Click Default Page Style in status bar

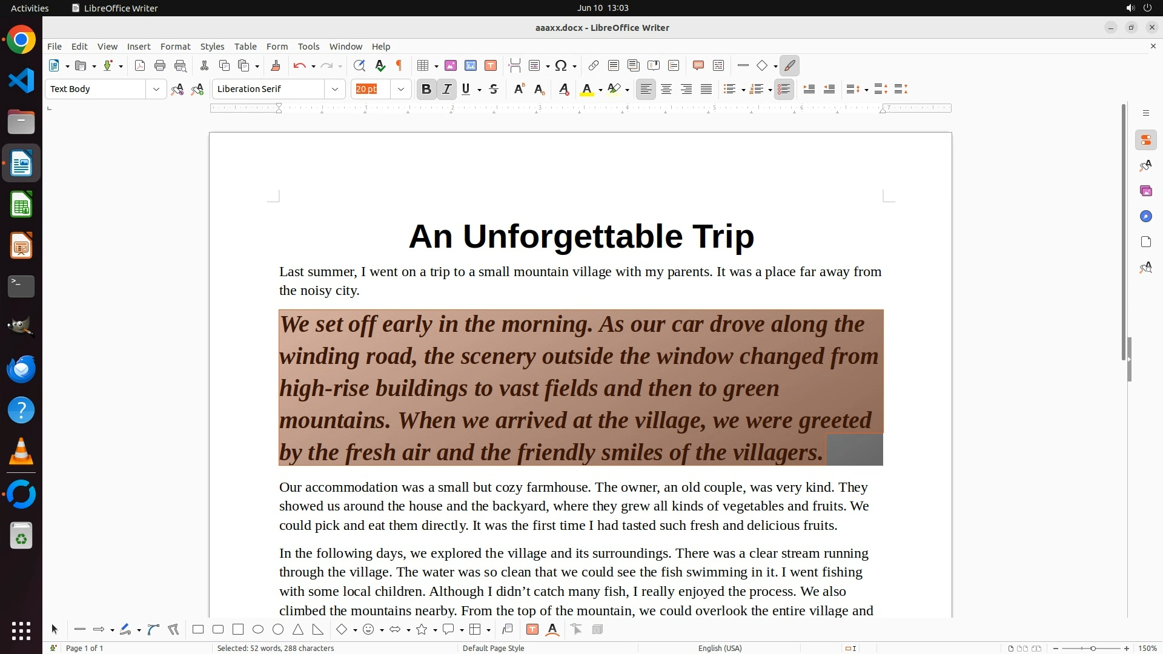(x=493, y=648)
